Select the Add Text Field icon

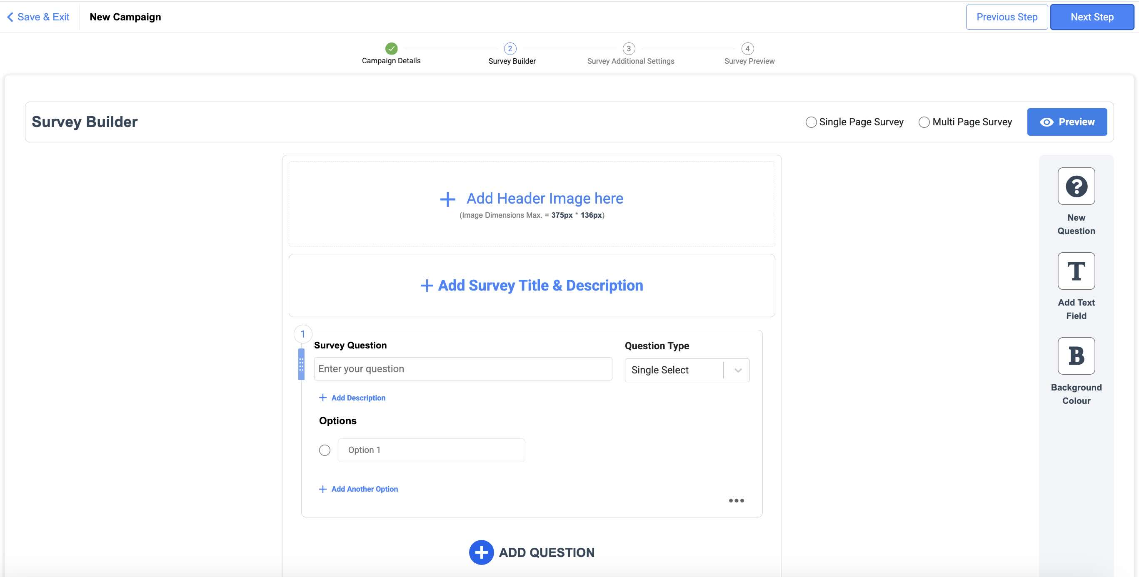point(1076,271)
